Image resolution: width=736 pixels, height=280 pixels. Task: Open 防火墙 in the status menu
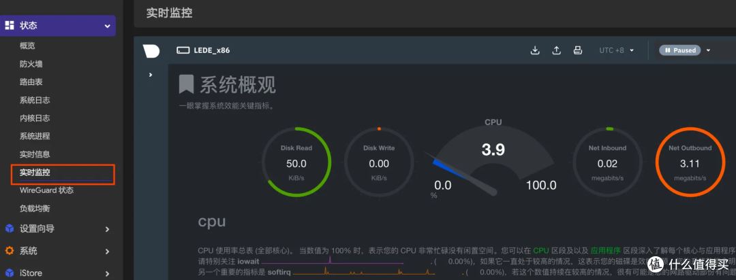tap(31, 64)
